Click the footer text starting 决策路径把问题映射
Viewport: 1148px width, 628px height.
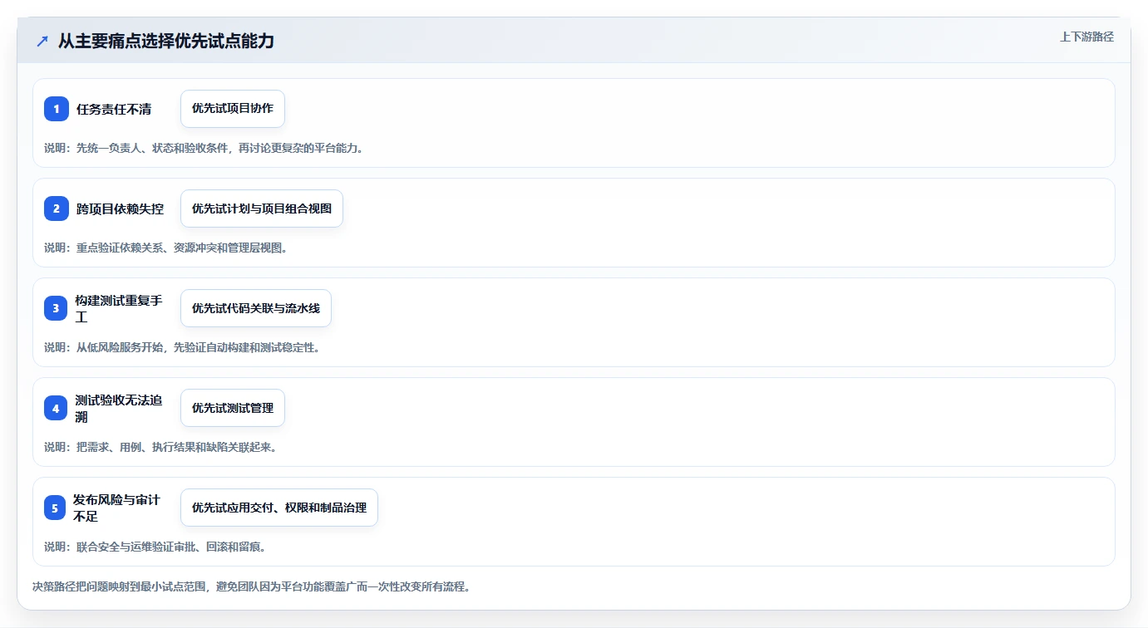point(252,586)
